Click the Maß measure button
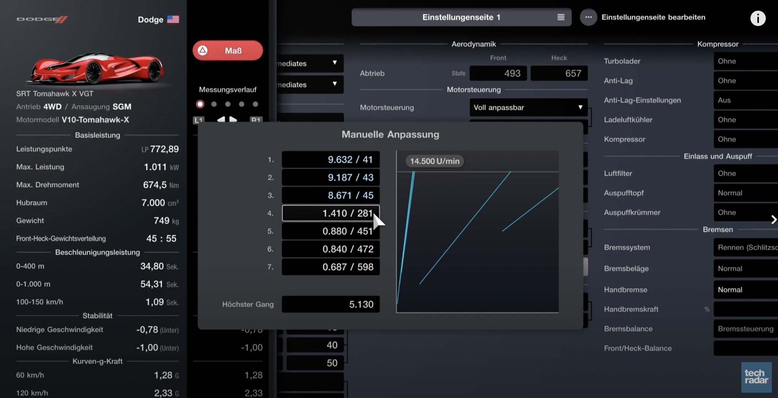Screen dimensions: 778x398 tap(228, 50)
